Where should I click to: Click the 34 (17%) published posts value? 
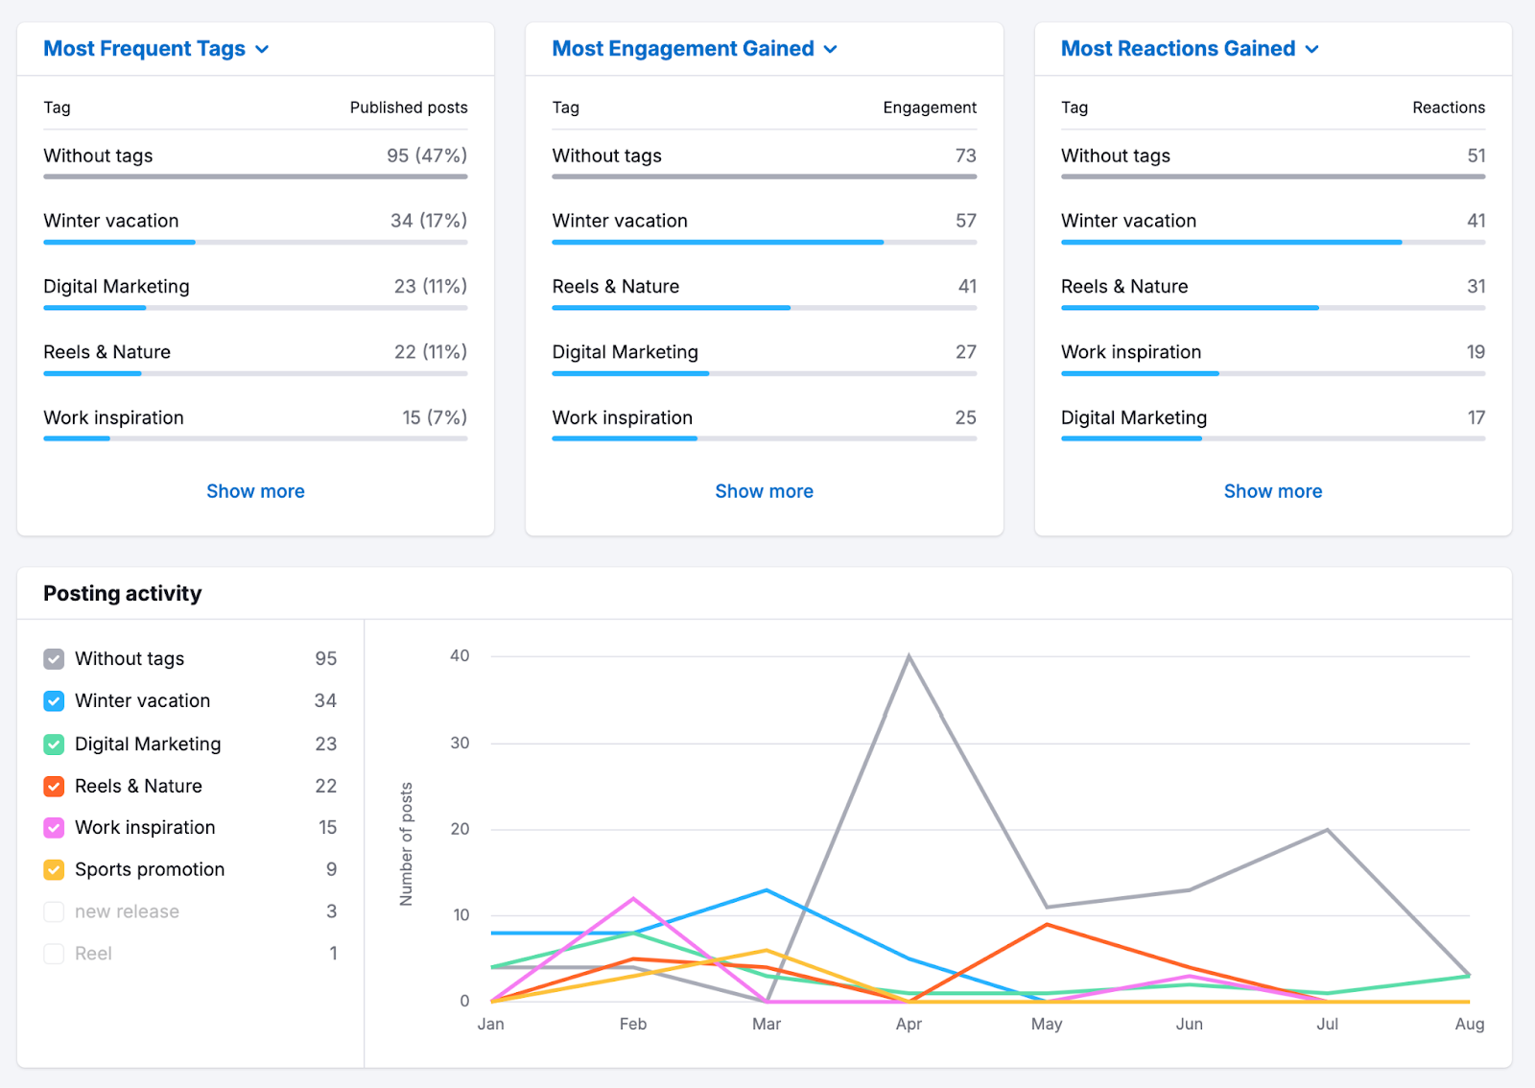coord(429,221)
